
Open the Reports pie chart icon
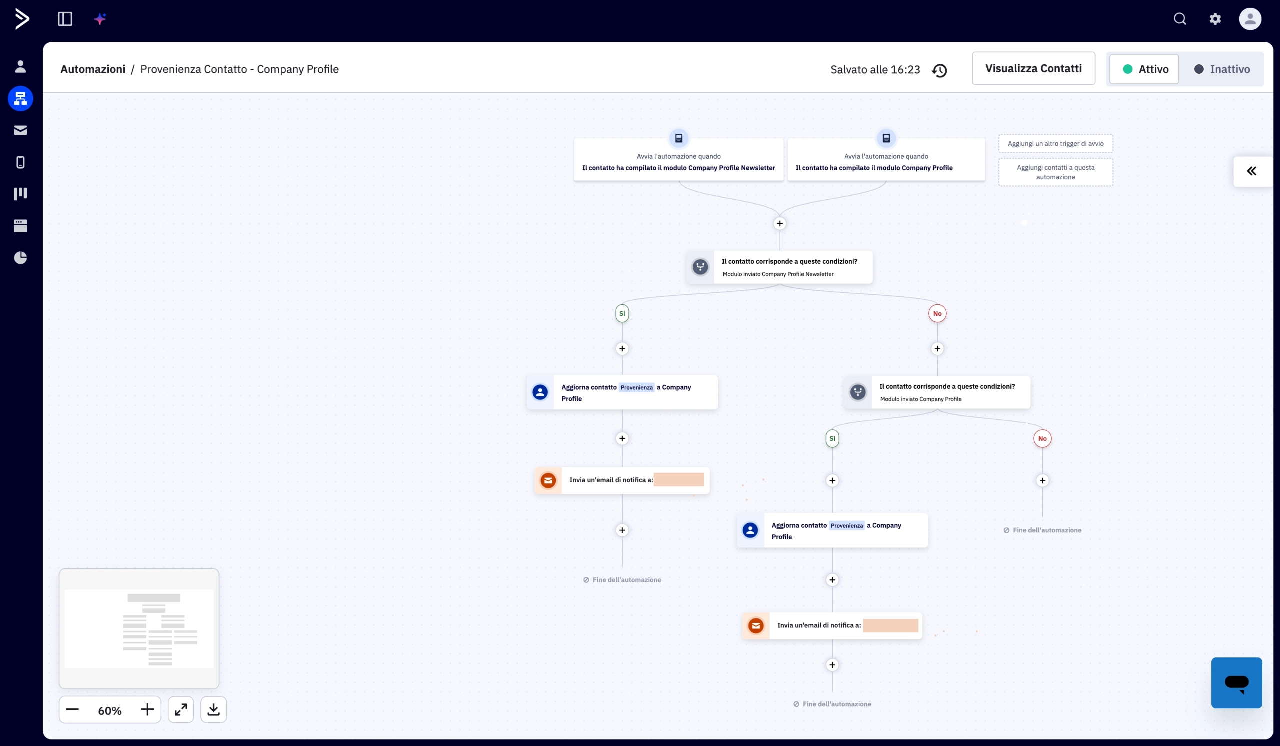point(20,258)
